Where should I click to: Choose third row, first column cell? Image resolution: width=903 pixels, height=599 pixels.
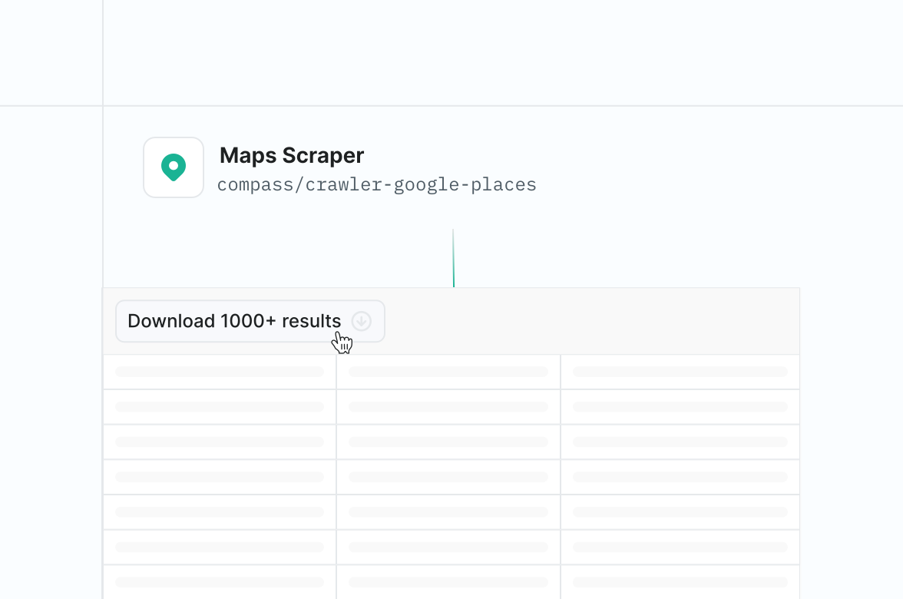[220, 442]
